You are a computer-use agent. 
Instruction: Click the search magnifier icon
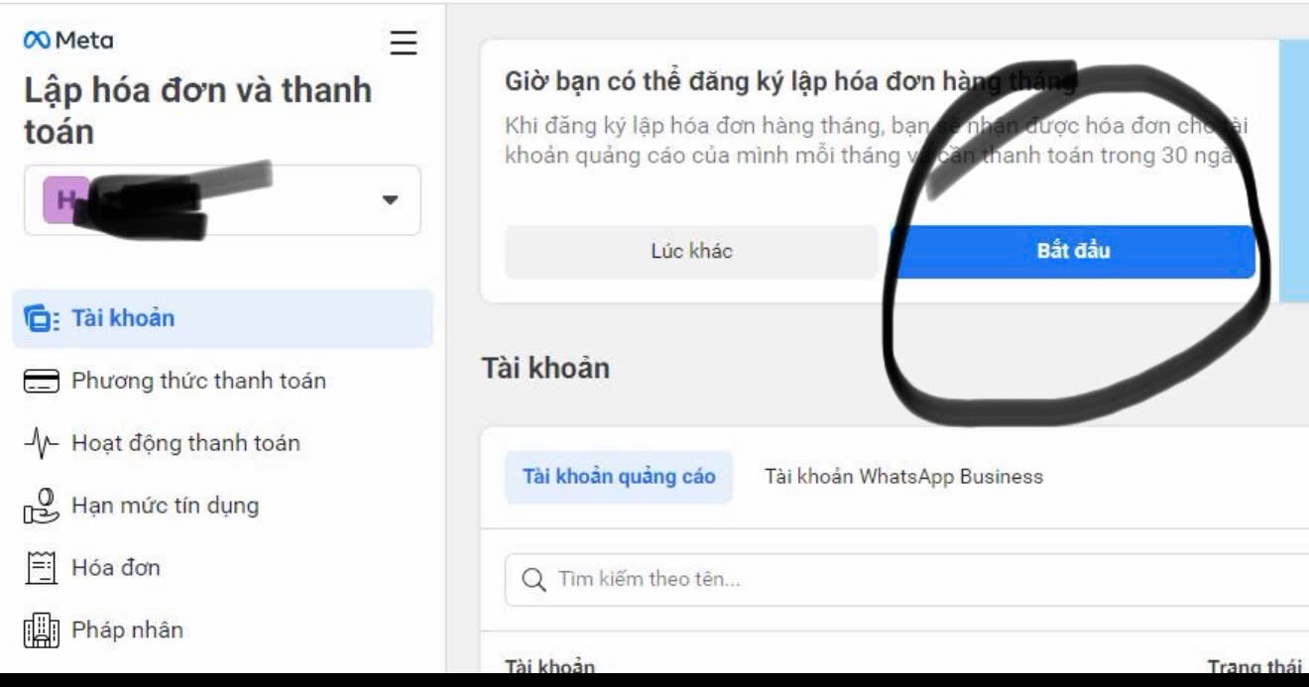(534, 580)
